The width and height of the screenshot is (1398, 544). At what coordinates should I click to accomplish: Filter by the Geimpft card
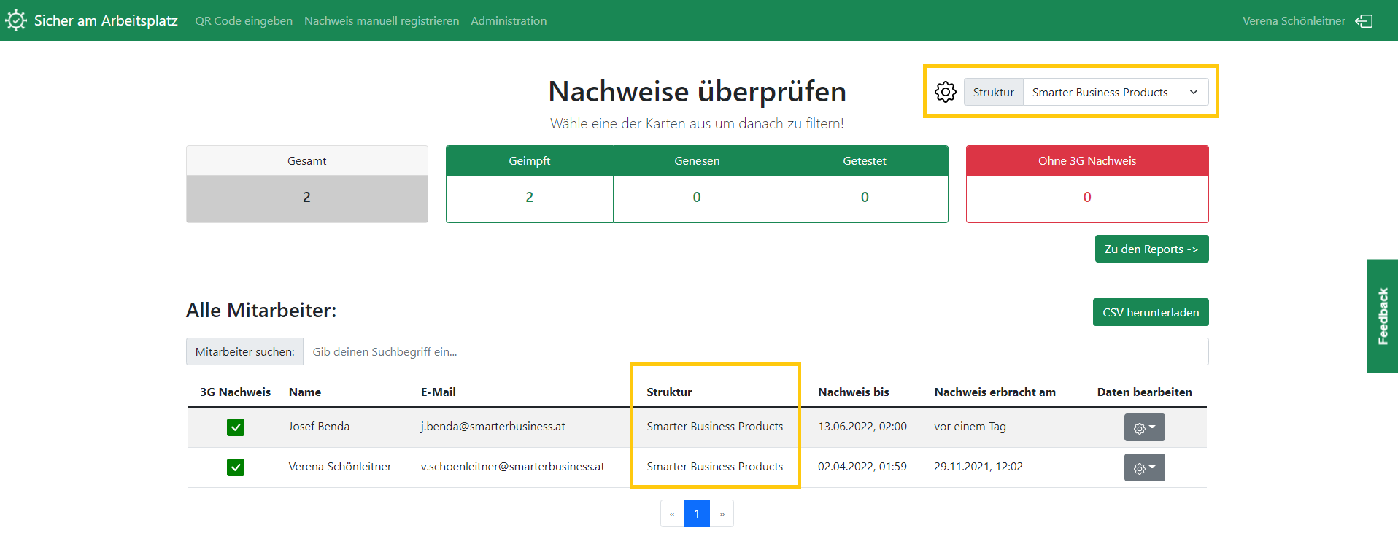pyautogui.click(x=530, y=184)
